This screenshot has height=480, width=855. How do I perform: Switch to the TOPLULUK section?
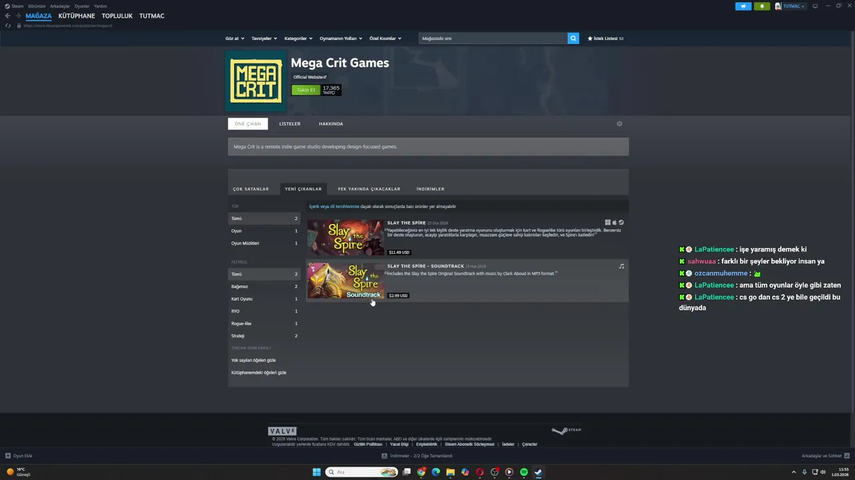pos(117,16)
